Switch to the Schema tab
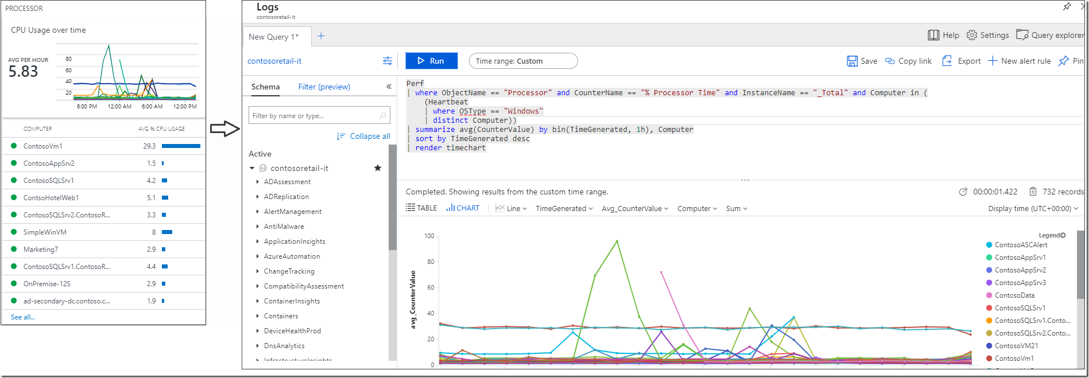Image resolution: width=1089 pixels, height=378 pixels. point(266,87)
